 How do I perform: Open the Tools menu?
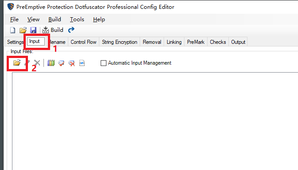point(77,19)
